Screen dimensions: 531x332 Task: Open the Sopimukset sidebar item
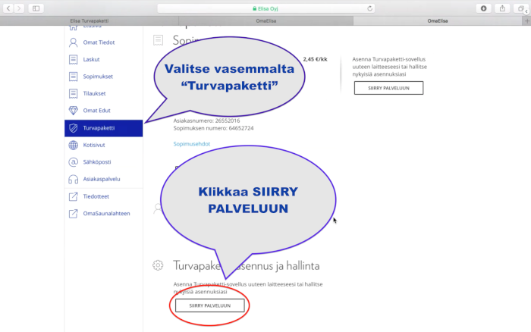[98, 77]
